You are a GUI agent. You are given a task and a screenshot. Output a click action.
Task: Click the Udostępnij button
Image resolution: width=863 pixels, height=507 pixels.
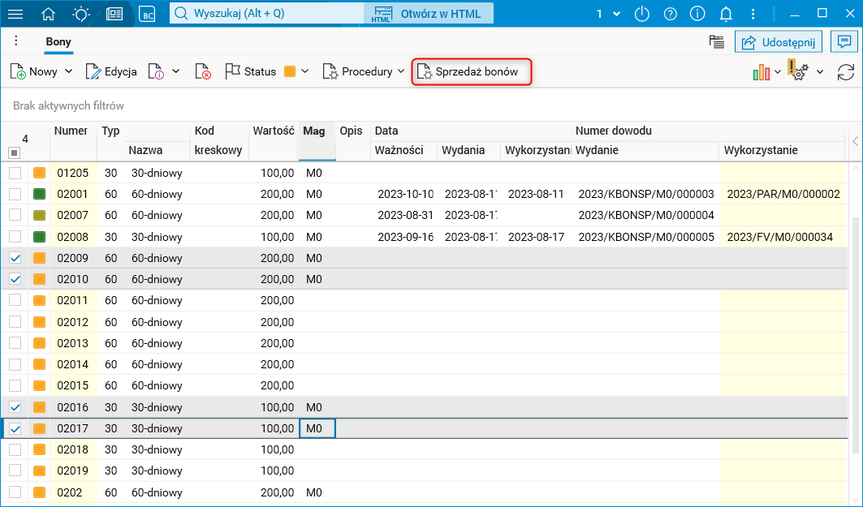[x=779, y=41]
